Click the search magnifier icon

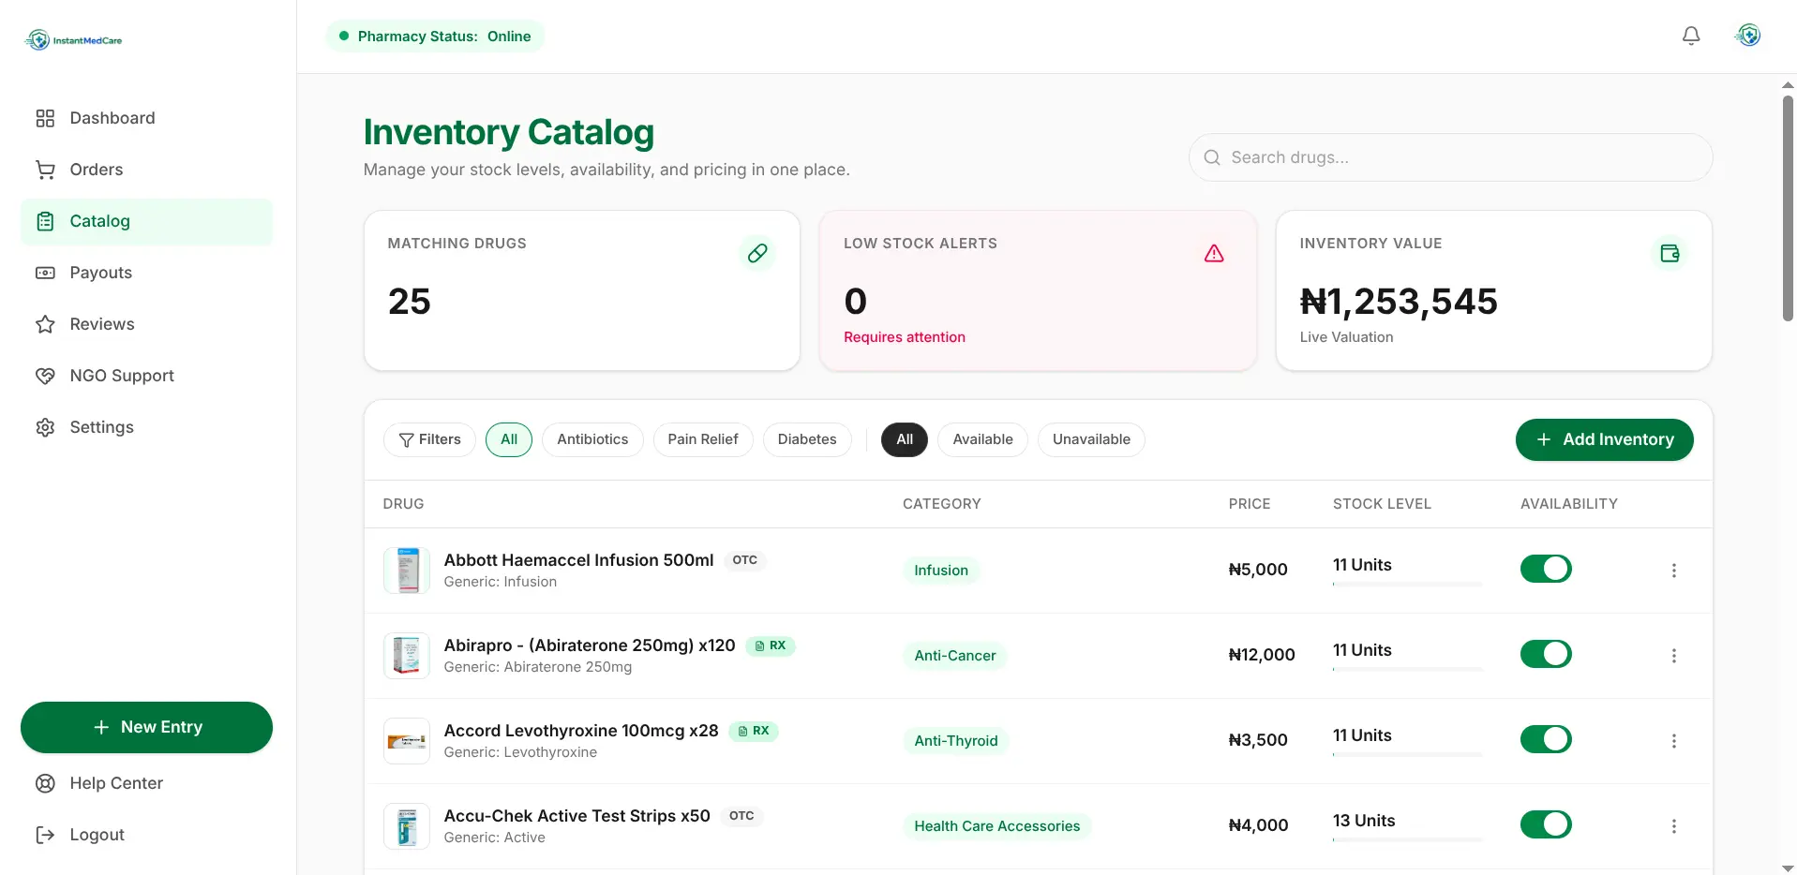coord(1212,157)
